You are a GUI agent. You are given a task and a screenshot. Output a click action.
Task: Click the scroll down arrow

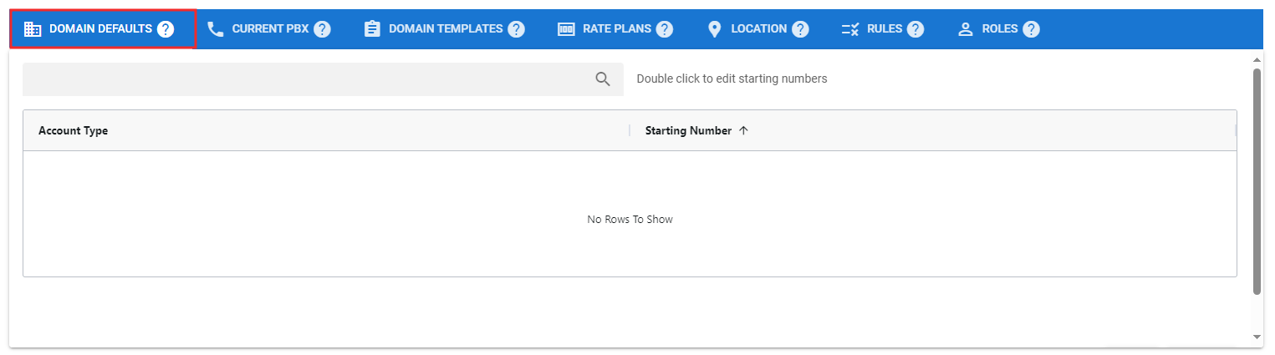tap(1257, 337)
